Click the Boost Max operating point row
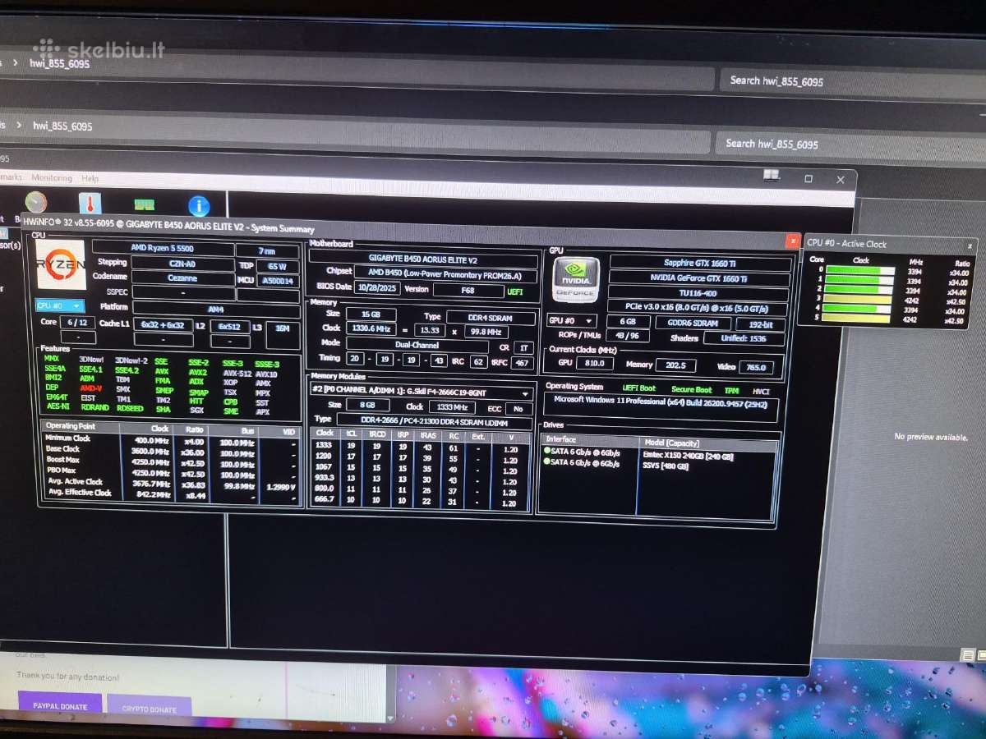This screenshot has height=739, width=986. [x=171, y=461]
